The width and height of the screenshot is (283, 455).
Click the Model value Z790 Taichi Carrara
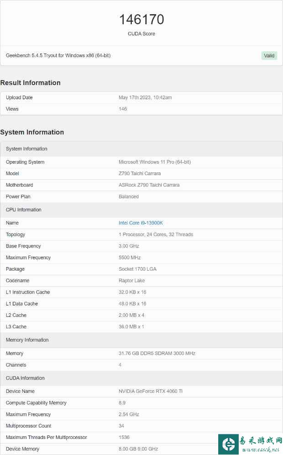point(140,173)
